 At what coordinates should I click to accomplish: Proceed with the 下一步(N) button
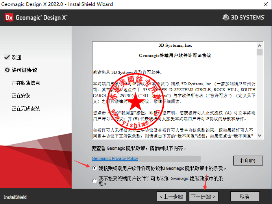point(204,197)
